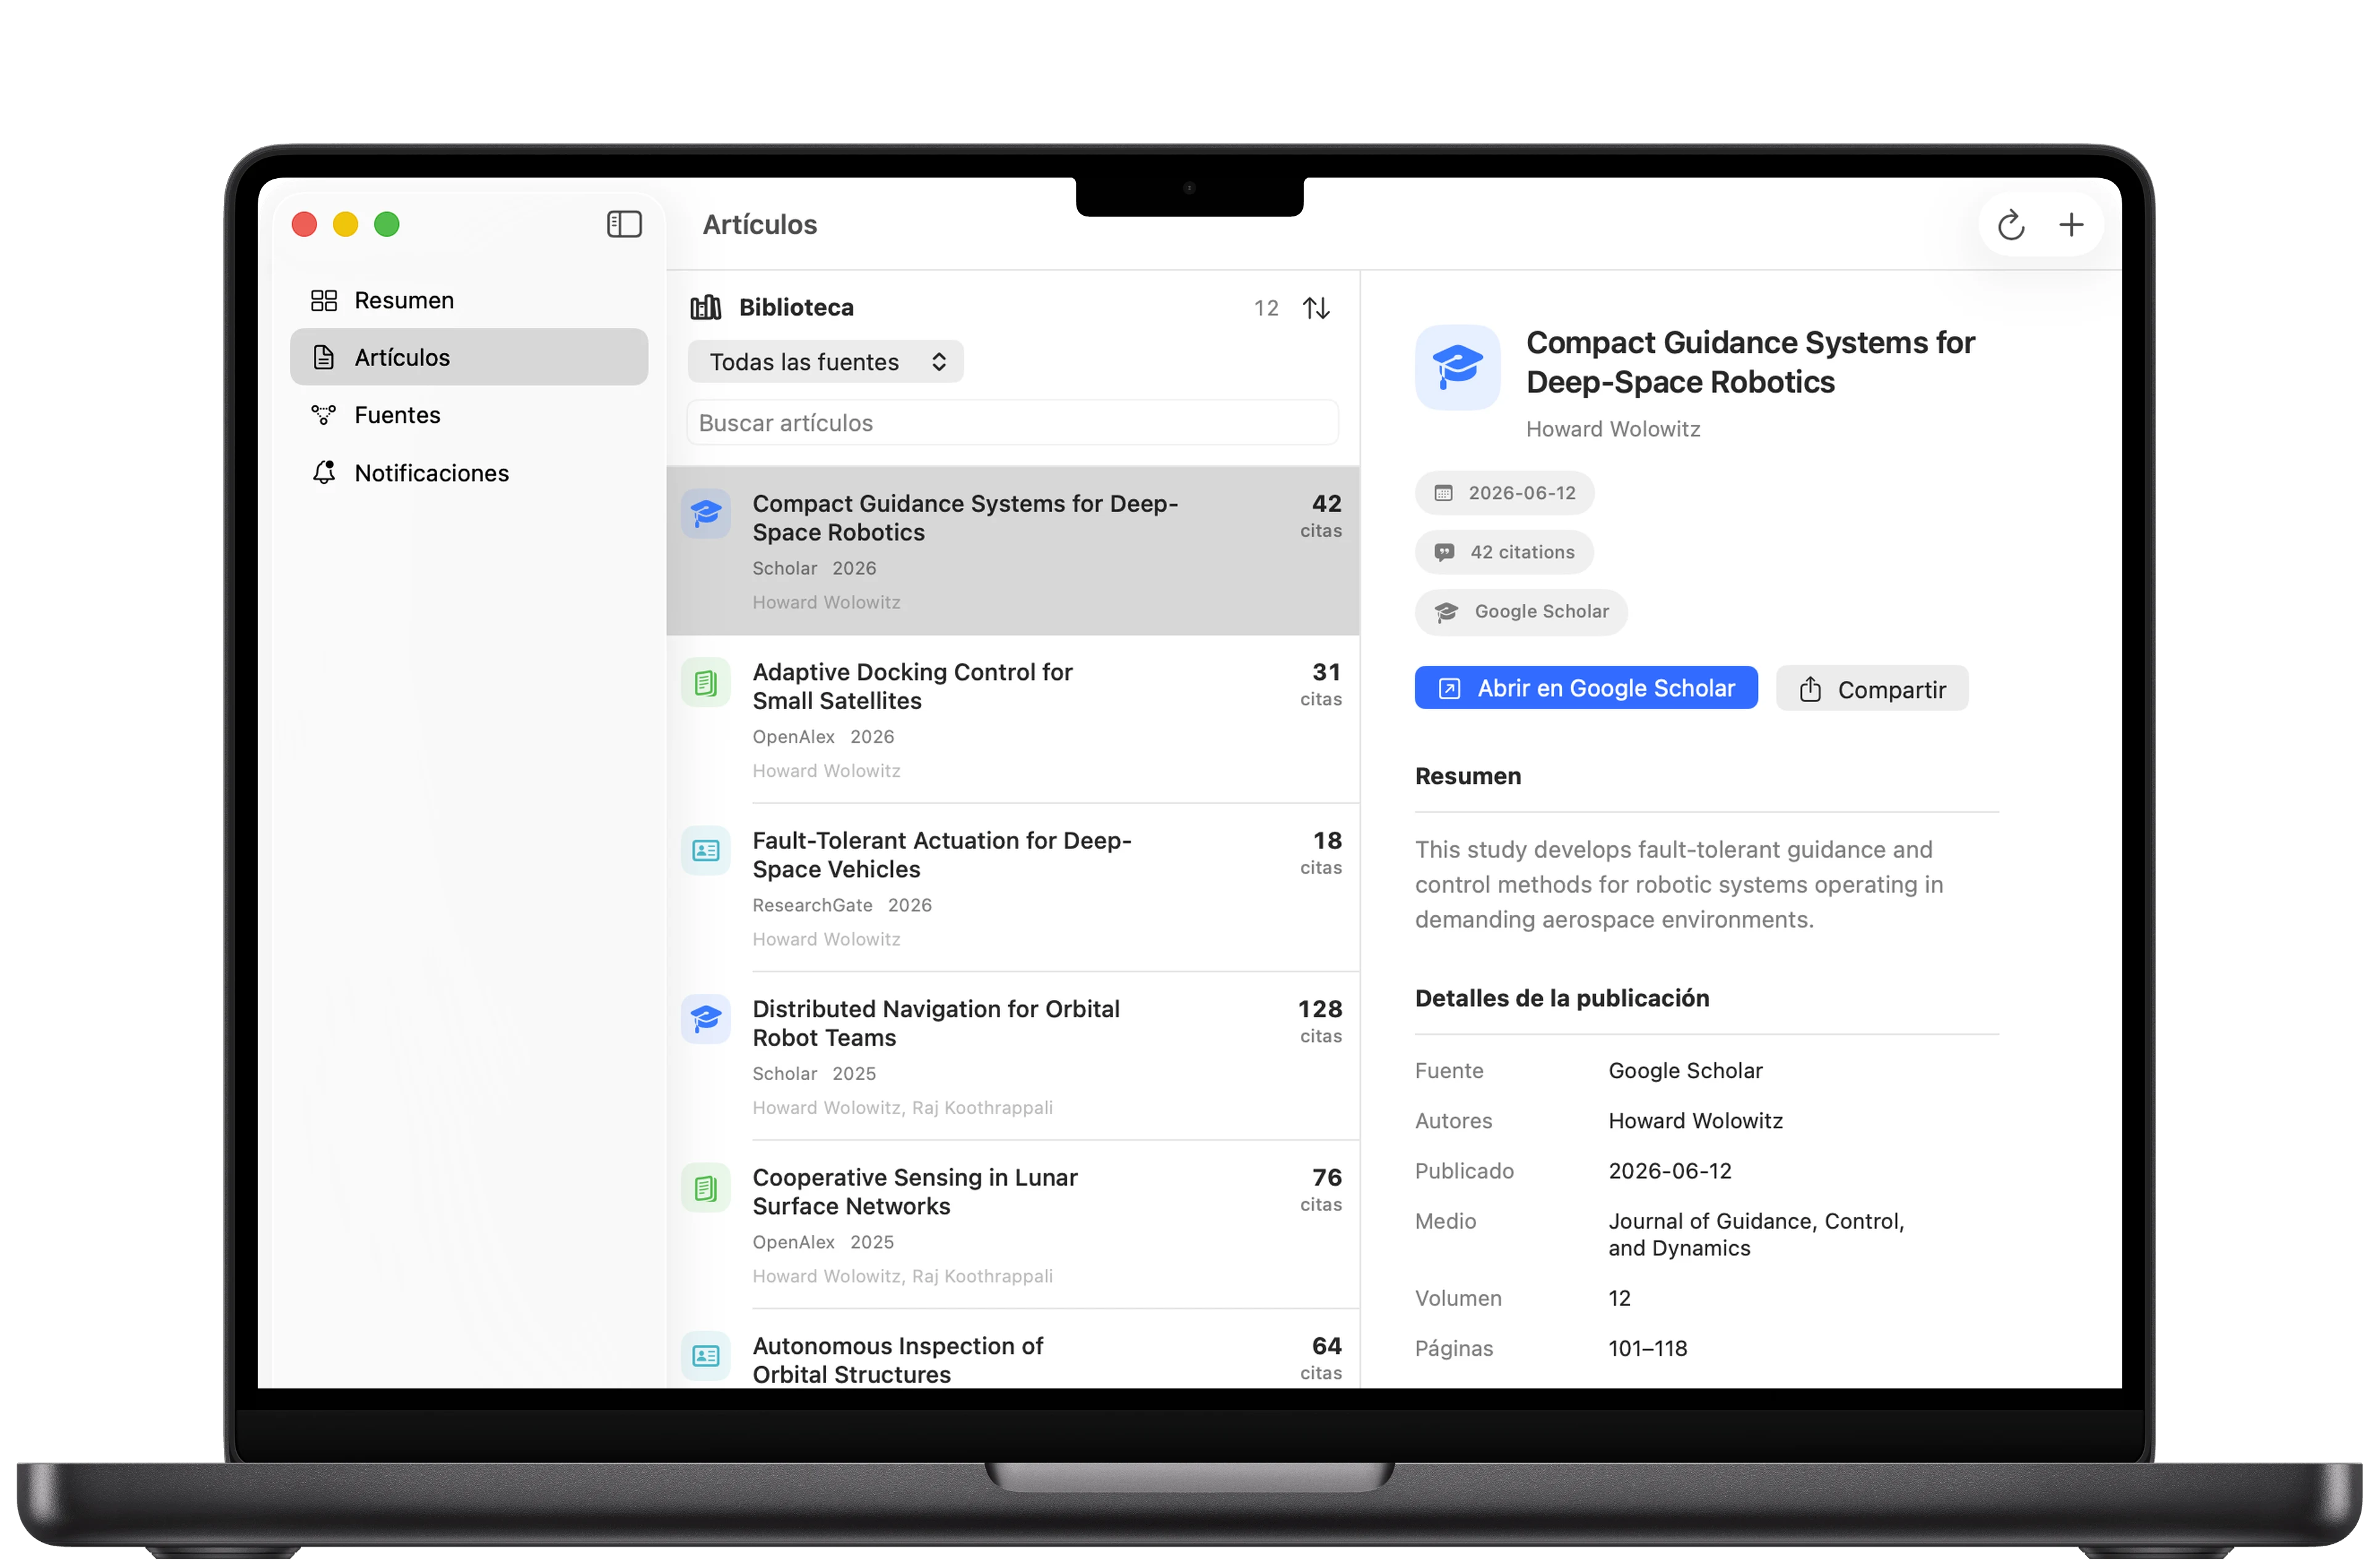Select Fault-Tolerant Actuation for Deep-Space Vehicles
The image size is (2380, 1566).
tap(1012, 888)
